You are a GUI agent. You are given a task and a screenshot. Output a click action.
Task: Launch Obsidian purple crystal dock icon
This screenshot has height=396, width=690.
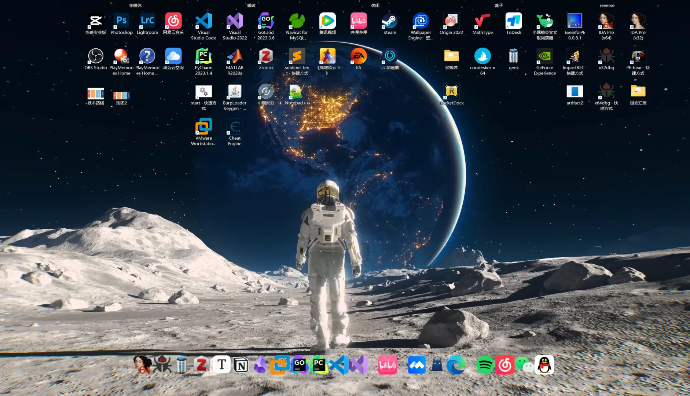260,365
